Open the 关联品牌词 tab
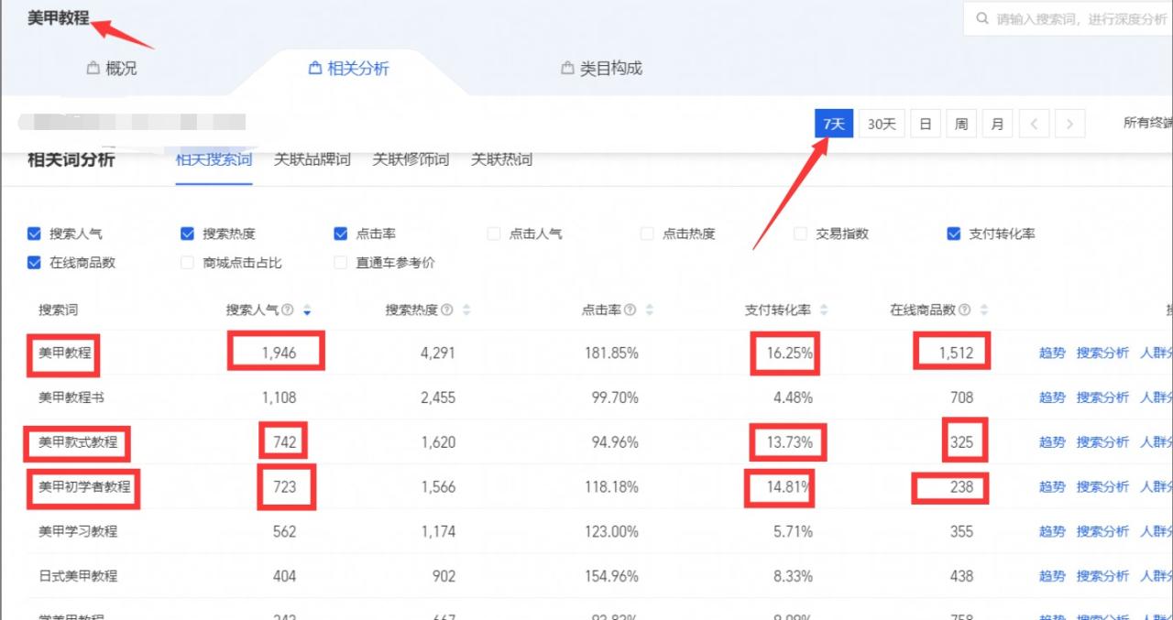The width and height of the screenshot is (1173, 620). 312,159
